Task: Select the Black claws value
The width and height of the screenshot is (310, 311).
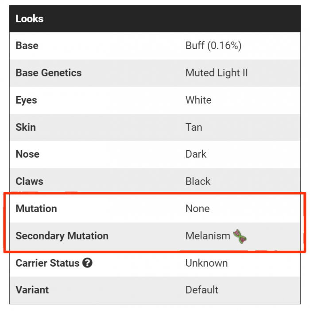Action: click(x=198, y=181)
